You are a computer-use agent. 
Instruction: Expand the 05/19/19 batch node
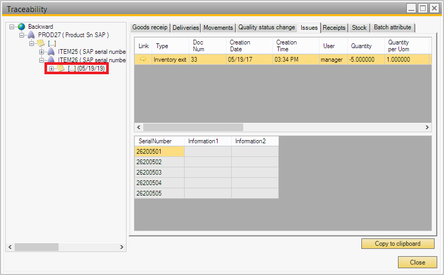tap(51, 68)
